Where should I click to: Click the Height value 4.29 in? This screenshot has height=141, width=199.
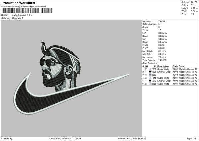coord(194,8)
